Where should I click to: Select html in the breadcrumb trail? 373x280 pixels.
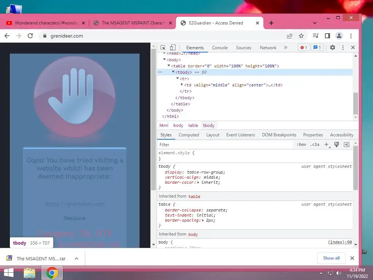pos(164,125)
